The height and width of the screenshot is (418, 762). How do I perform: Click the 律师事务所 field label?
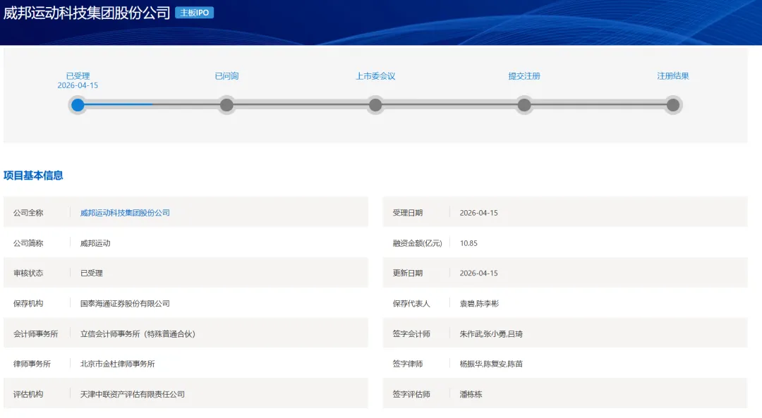click(32, 364)
